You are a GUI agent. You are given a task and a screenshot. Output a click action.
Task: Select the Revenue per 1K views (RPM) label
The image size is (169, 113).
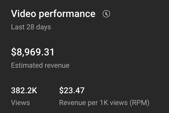(x=104, y=103)
